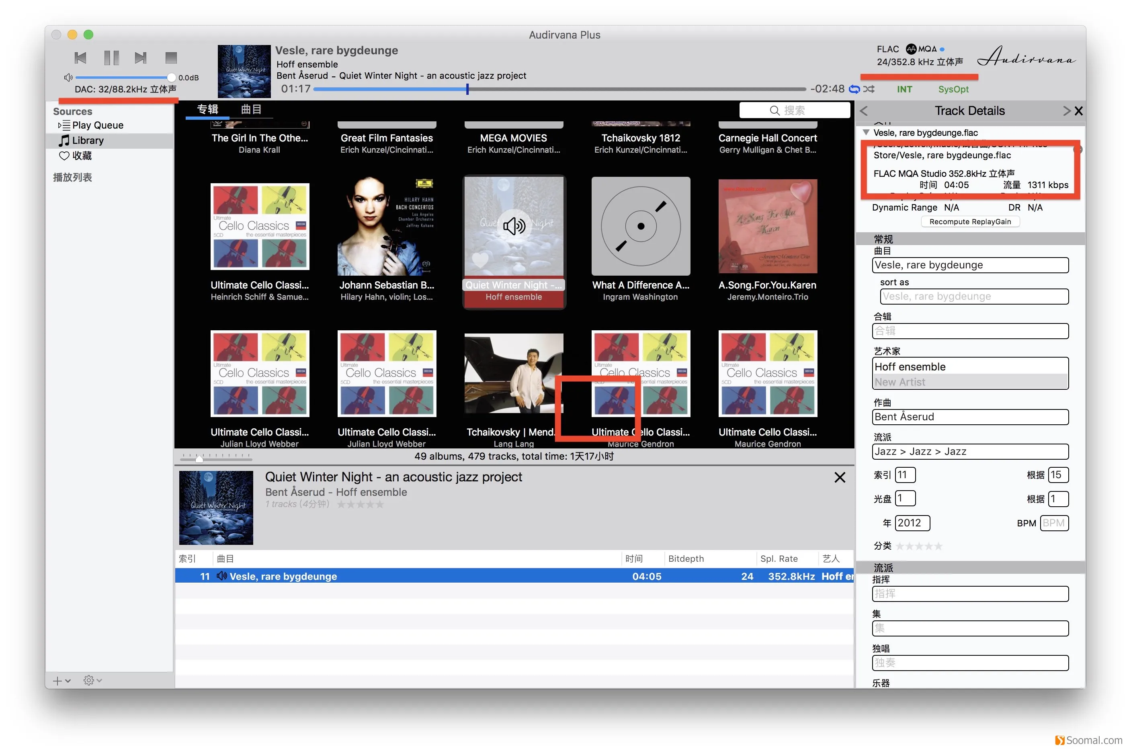
Task: Switch to the 曲目 tracks tab
Action: (x=251, y=109)
